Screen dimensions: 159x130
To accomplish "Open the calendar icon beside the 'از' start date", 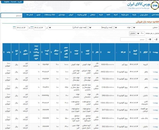I will coord(32,28).
